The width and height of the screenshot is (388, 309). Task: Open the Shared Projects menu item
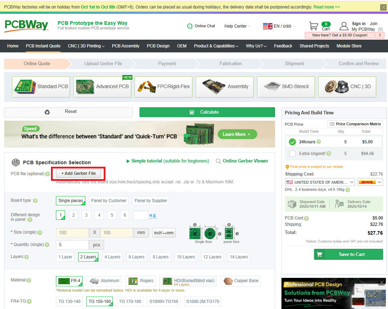(x=314, y=46)
